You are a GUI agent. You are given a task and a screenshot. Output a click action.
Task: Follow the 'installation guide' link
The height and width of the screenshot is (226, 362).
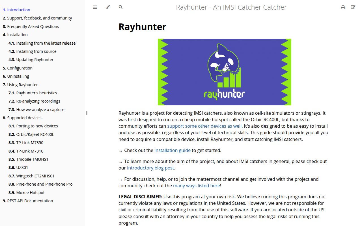pos(173,150)
